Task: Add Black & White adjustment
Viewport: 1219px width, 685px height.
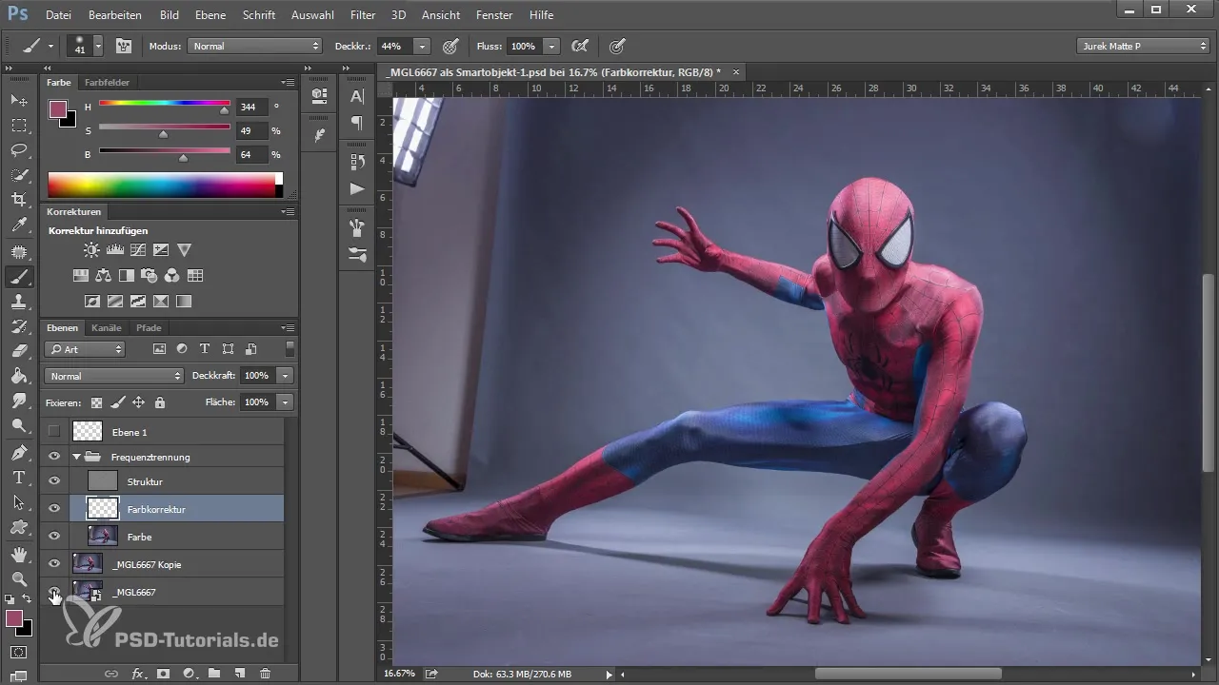Action: pos(127,276)
